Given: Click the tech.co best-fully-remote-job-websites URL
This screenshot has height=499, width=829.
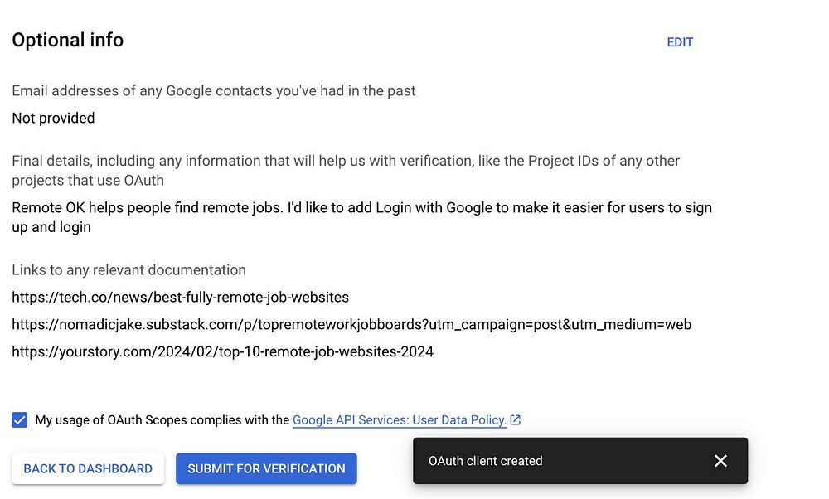Looking at the screenshot, I should pyautogui.click(x=180, y=297).
